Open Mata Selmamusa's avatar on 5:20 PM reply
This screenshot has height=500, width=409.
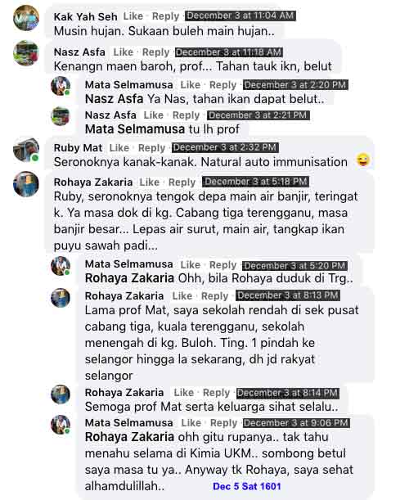pyautogui.click(x=61, y=266)
